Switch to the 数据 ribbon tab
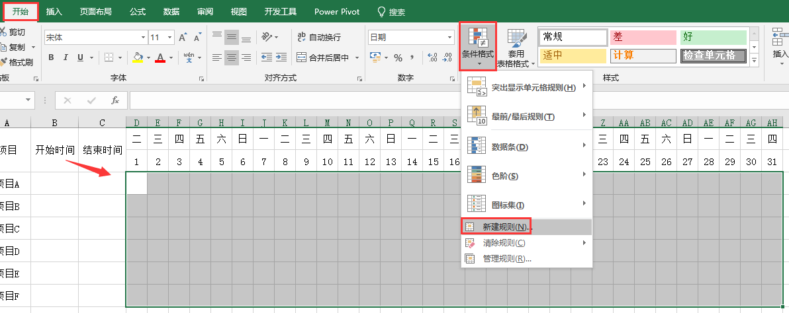Screen dimensions: 789x313 (171, 11)
